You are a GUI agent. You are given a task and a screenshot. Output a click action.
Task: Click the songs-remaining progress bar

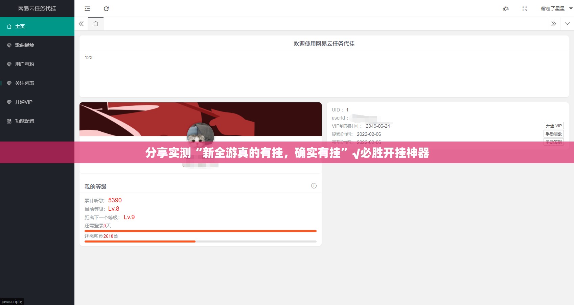point(200,242)
